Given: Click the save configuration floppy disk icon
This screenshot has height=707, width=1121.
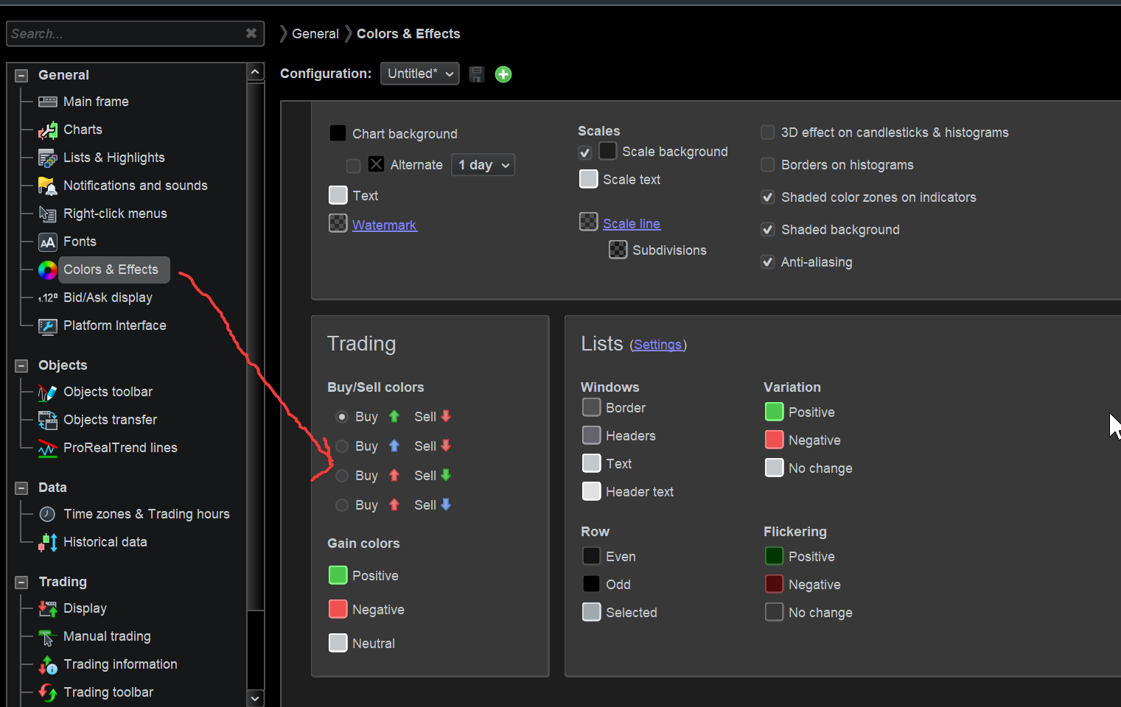Looking at the screenshot, I should 477,74.
